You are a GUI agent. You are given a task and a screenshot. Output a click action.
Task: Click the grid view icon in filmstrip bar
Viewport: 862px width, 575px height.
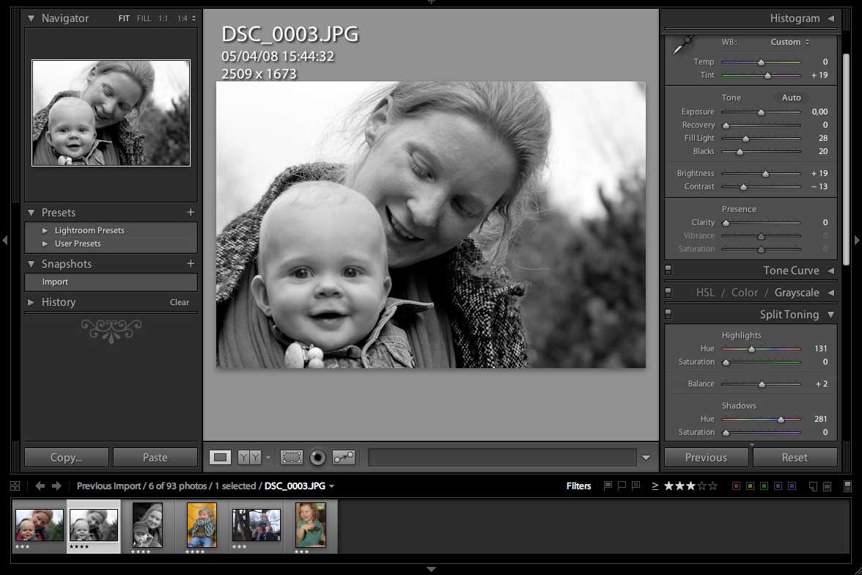tap(15, 486)
